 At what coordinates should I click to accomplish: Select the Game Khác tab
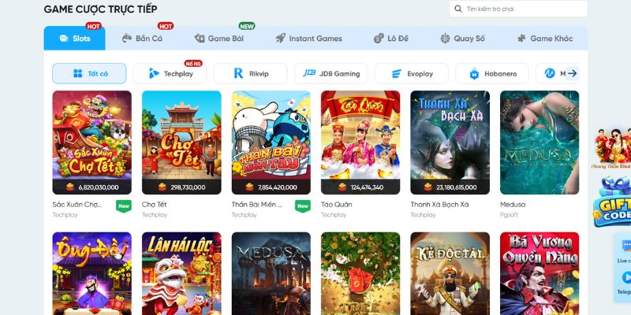[545, 39]
